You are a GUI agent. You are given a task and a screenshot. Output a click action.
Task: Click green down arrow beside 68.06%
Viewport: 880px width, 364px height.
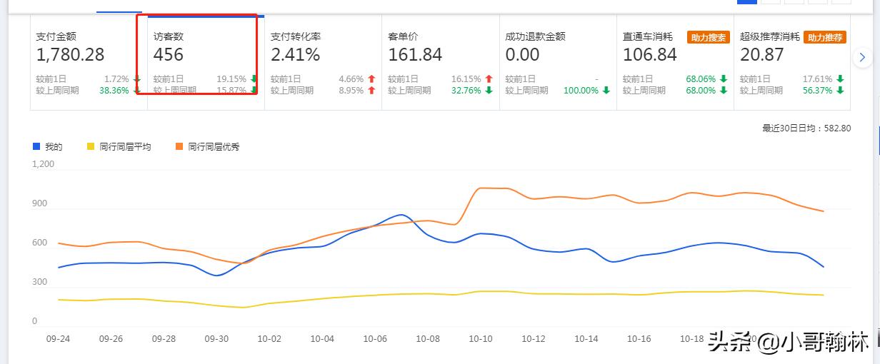click(x=723, y=79)
